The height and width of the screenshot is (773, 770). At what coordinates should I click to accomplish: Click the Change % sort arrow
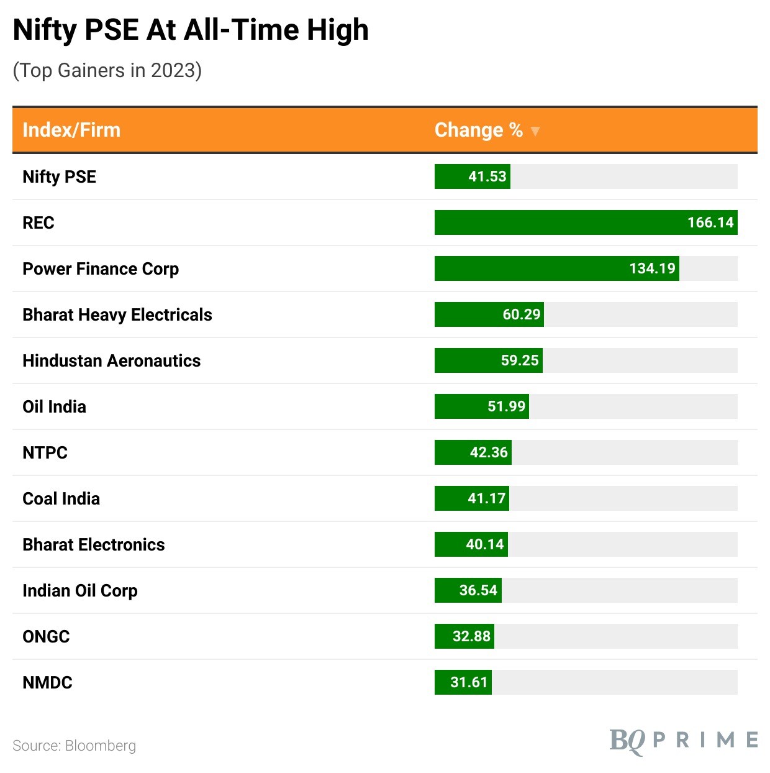pyautogui.click(x=535, y=131)
